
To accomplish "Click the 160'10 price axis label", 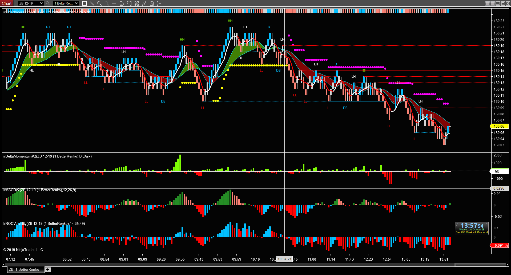I will [499, 101].
